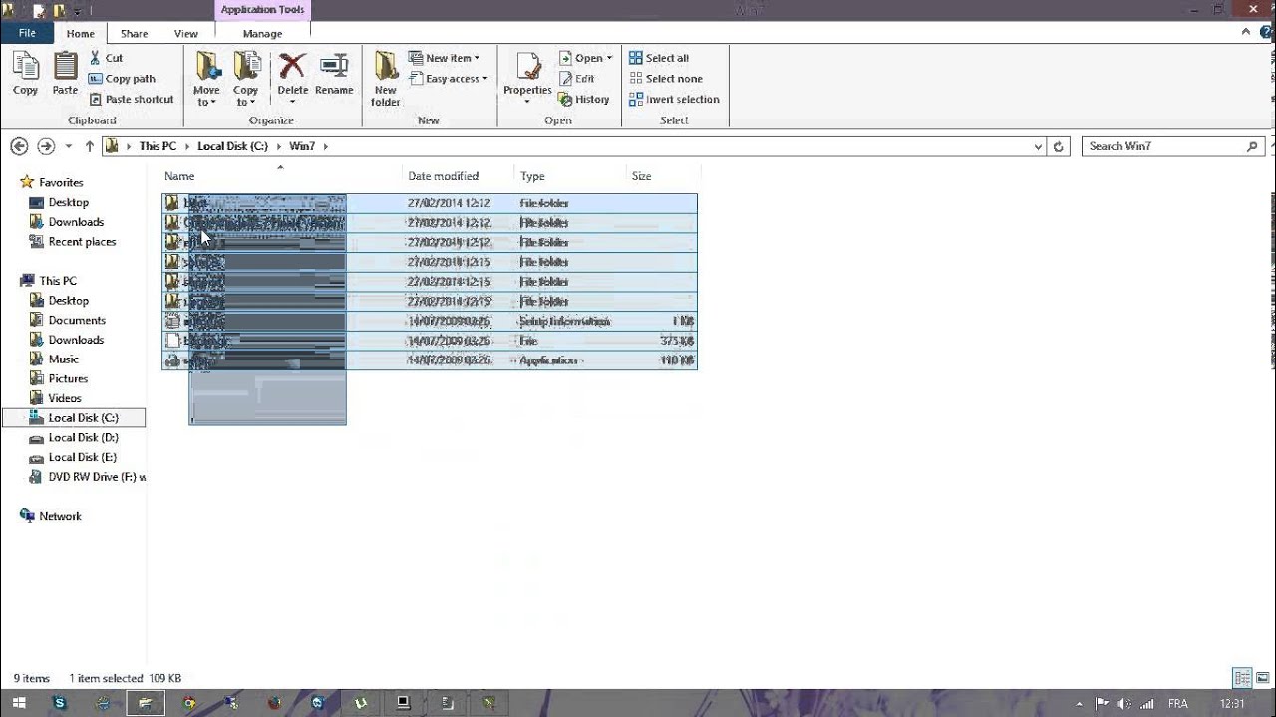Create a New folder
1276x717 pixels.
(x=386, y=79)
